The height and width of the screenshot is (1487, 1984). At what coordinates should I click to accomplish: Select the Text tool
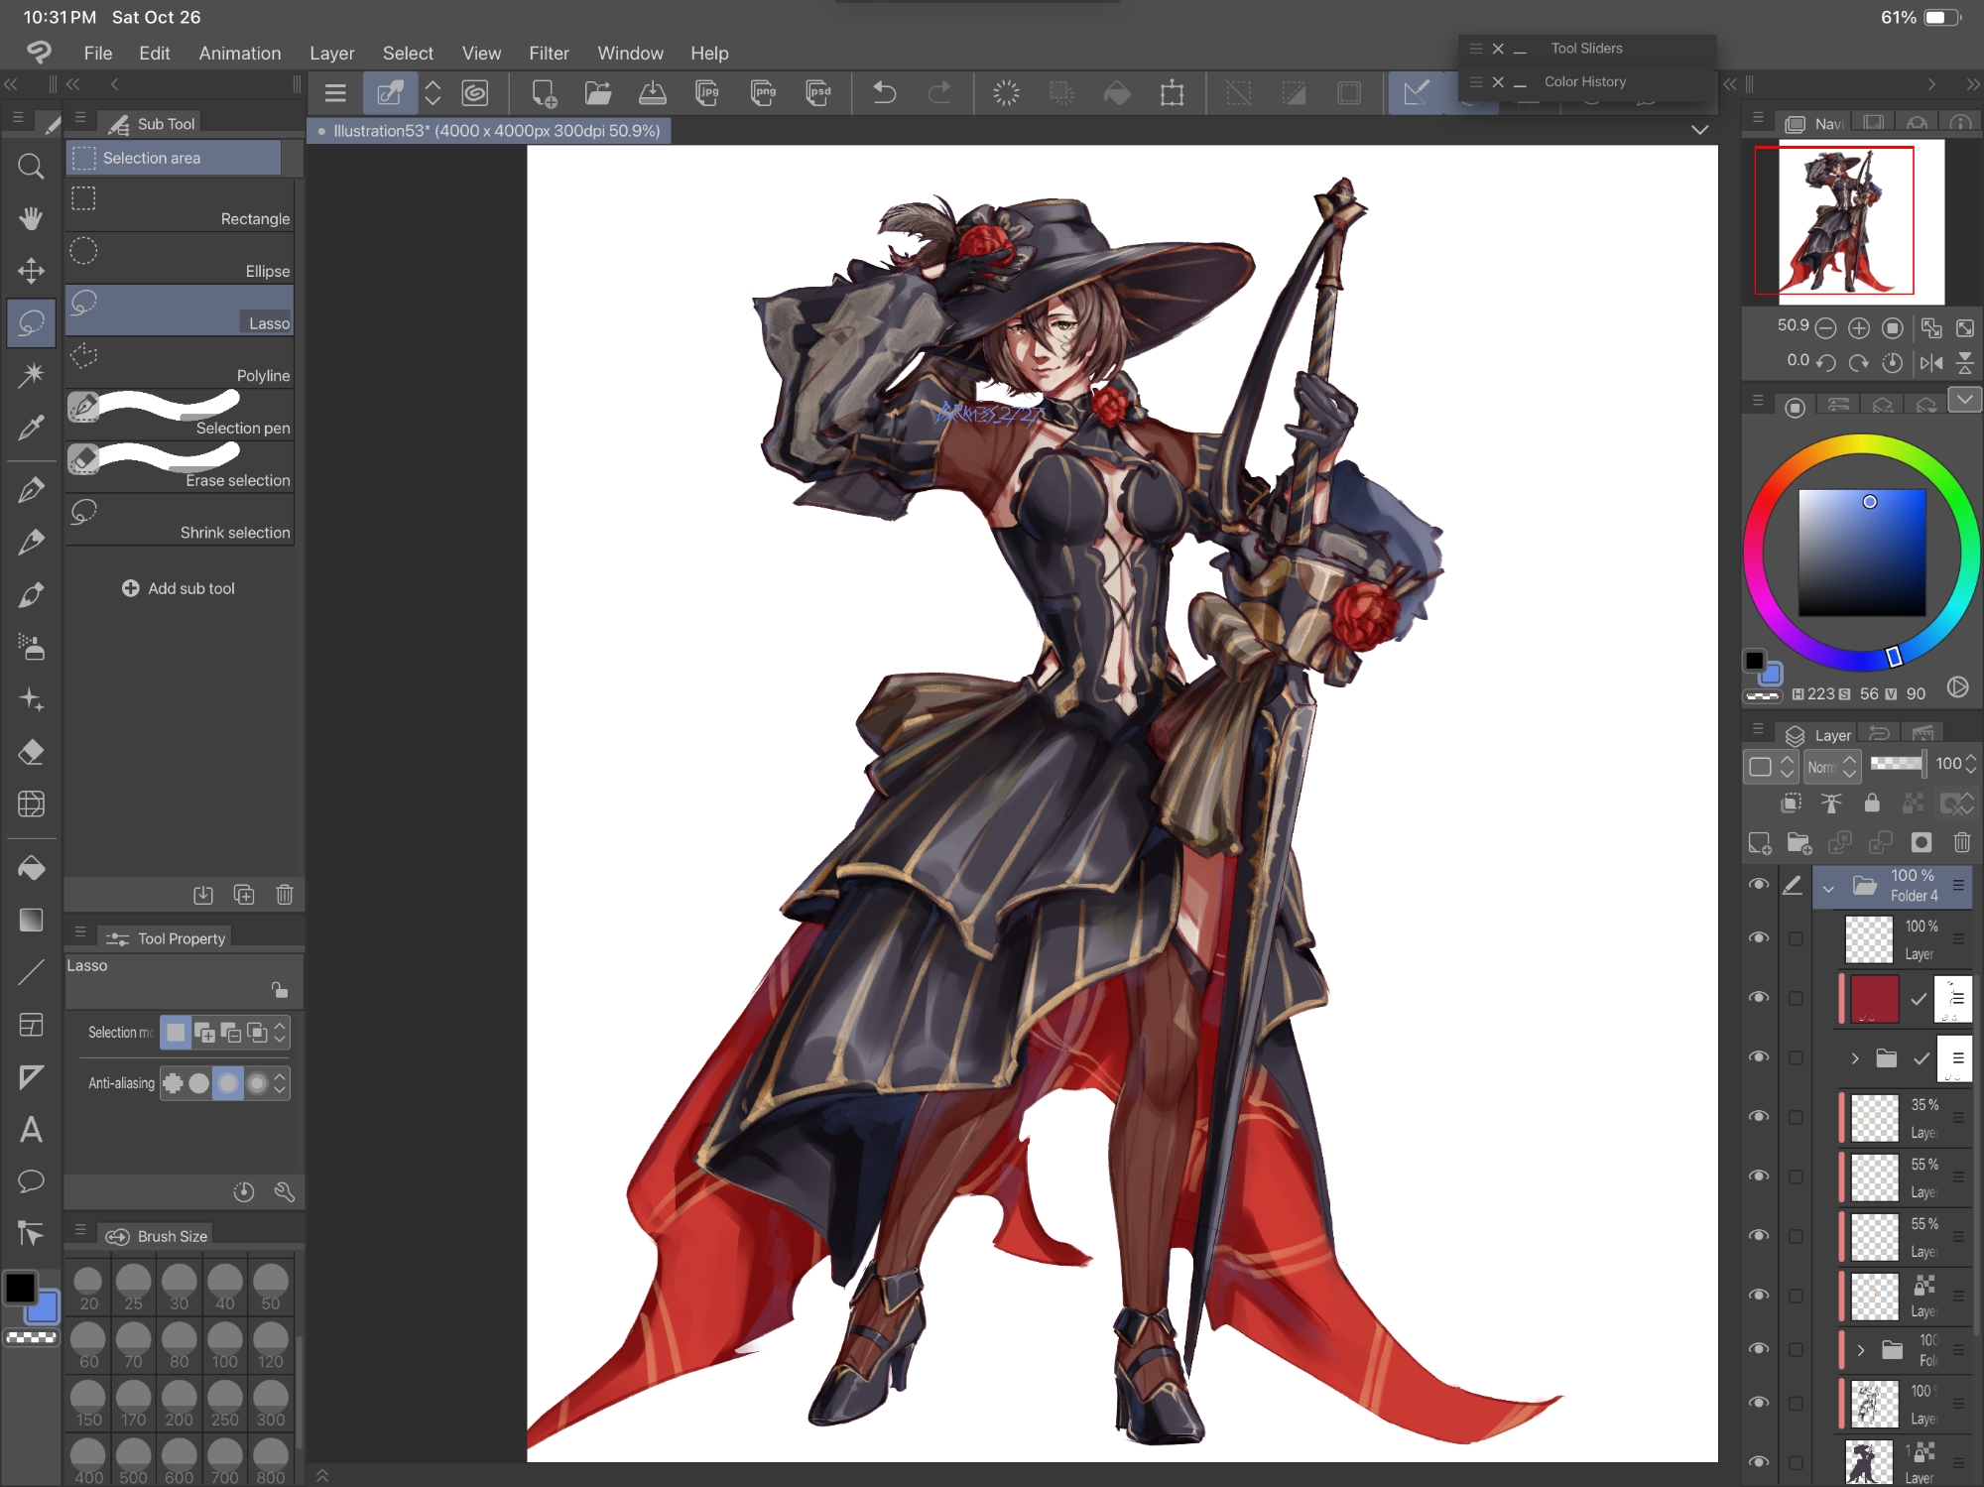(31, 1130)
